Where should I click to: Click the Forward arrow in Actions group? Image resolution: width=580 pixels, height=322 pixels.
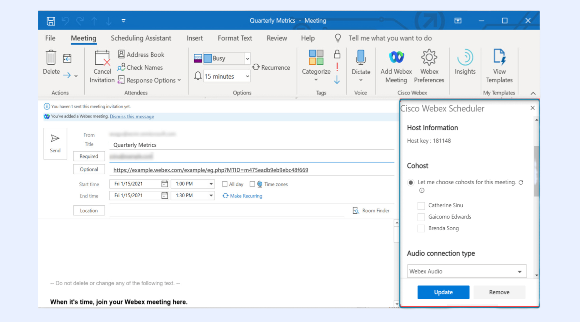pos(67,75)
